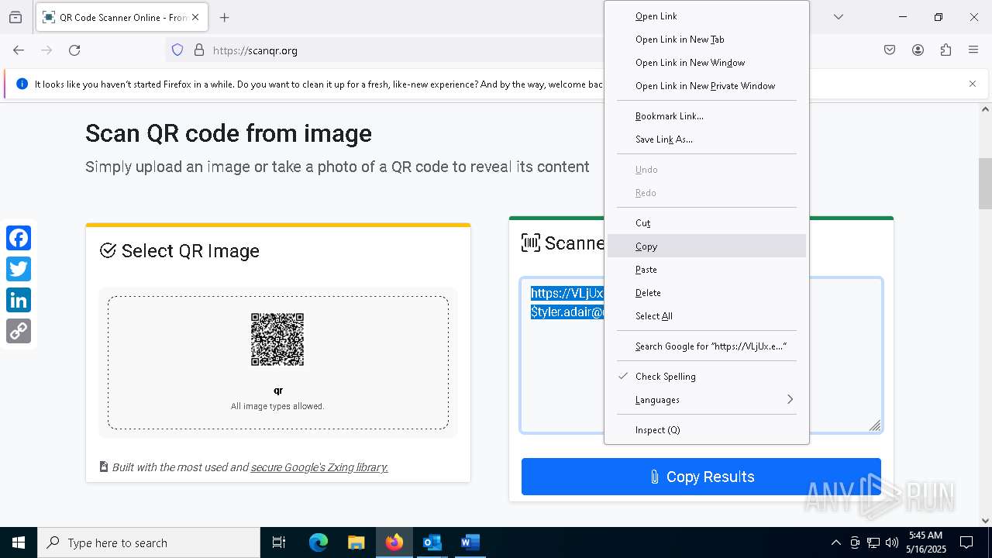Viewport: 992px width, 558px height.
Task: Open the secure Google's Zxing library link
Action: [x=319, y=467]
